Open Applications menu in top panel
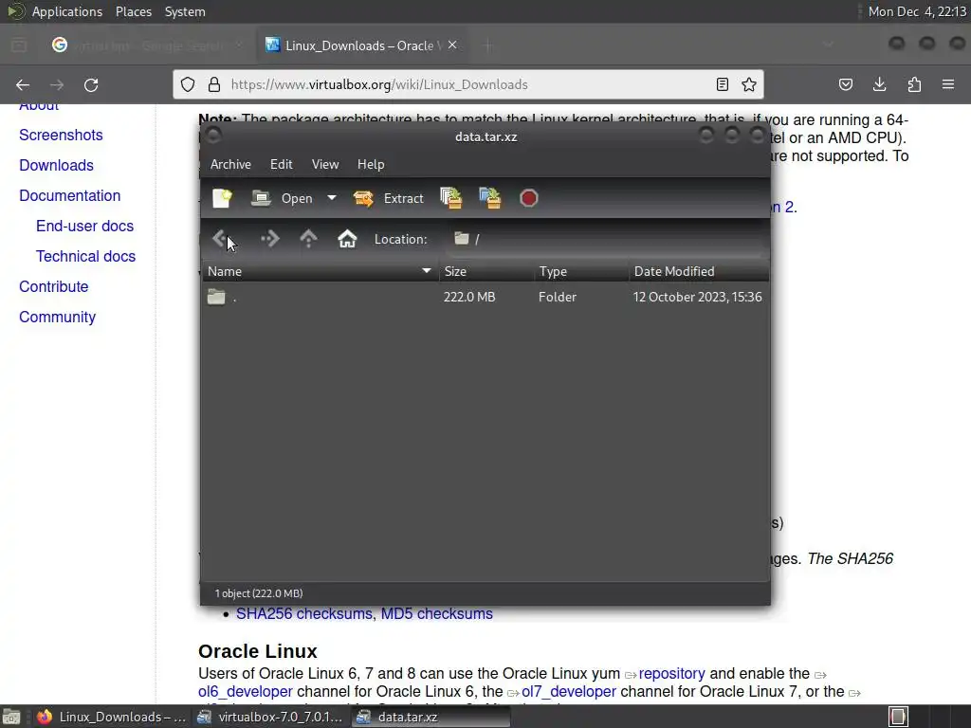The width and height of the screenshot is (971, 728). tap(67, 11)
